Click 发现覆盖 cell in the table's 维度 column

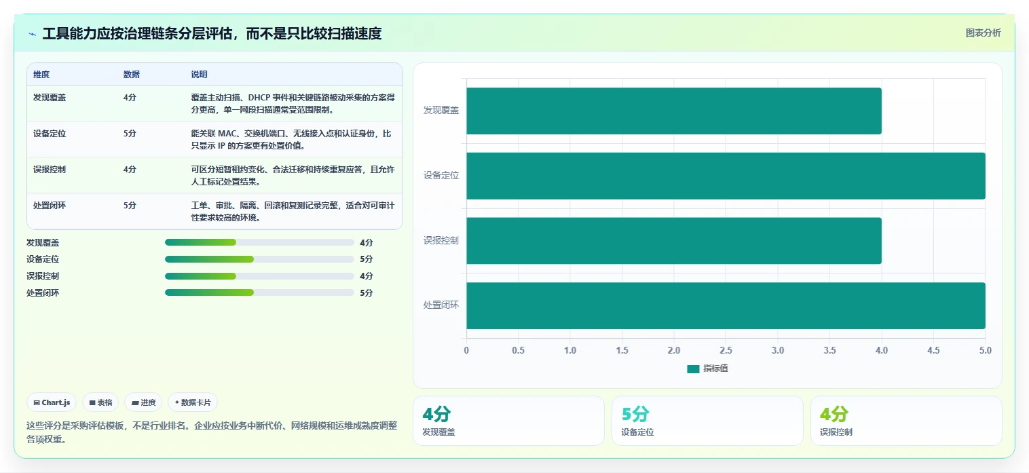[50, 98]
